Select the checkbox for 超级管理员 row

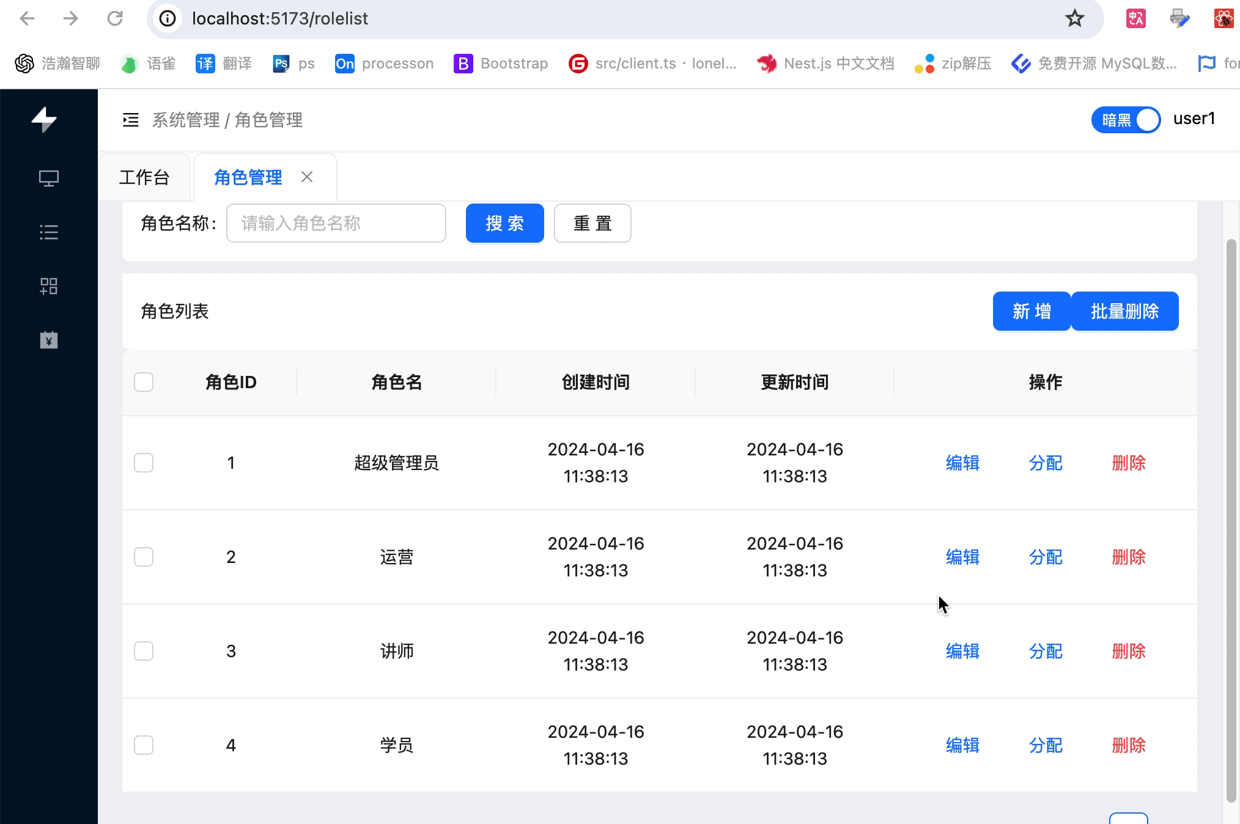click(144, 463)
